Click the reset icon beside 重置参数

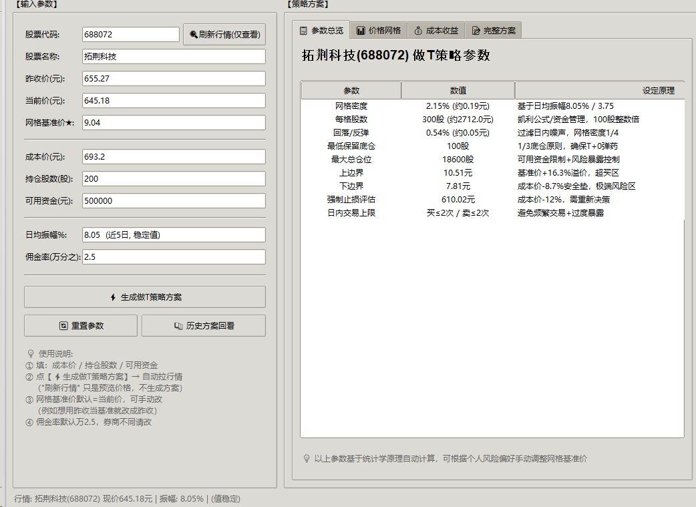pyautogui.click(x=63, y=326)
